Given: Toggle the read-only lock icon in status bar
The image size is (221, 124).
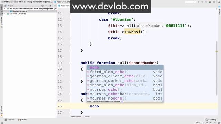Looking at the screenshot, I should coord(215,123).
